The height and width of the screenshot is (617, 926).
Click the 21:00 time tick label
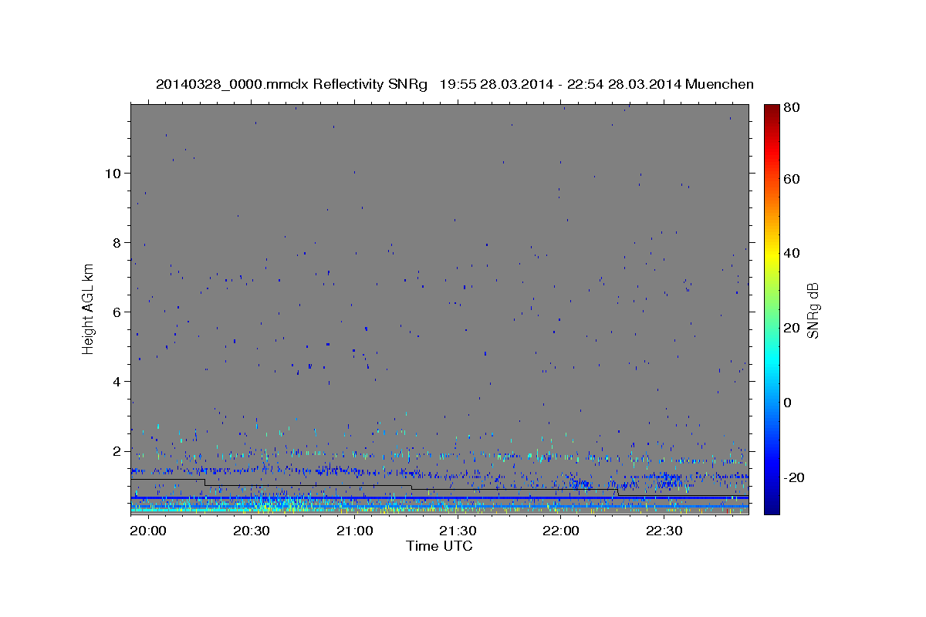click(x=354, y=531)
